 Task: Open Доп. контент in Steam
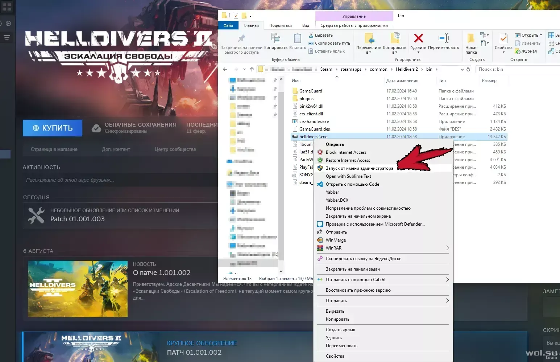point(116,149)
